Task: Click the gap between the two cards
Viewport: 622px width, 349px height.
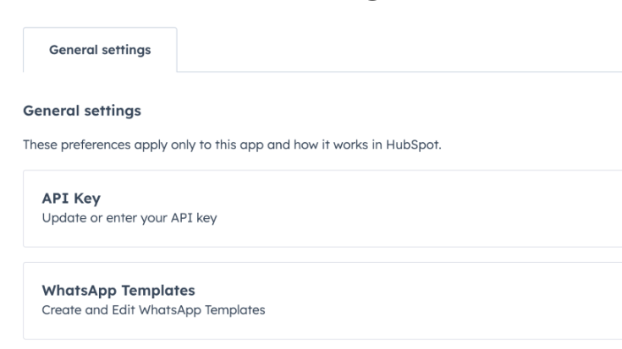Action: (x=322, y=254)
